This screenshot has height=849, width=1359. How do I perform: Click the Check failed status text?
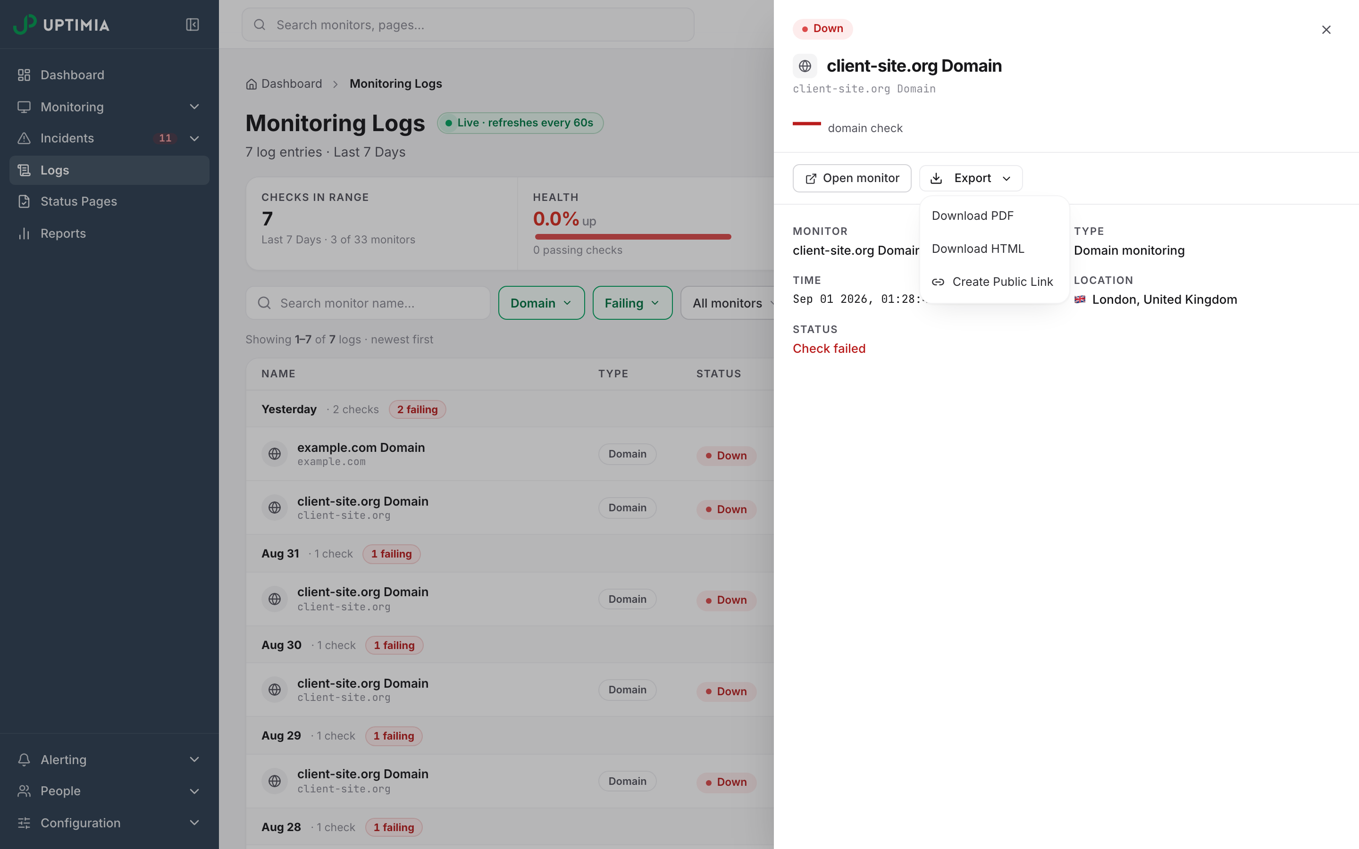point(829,349)
